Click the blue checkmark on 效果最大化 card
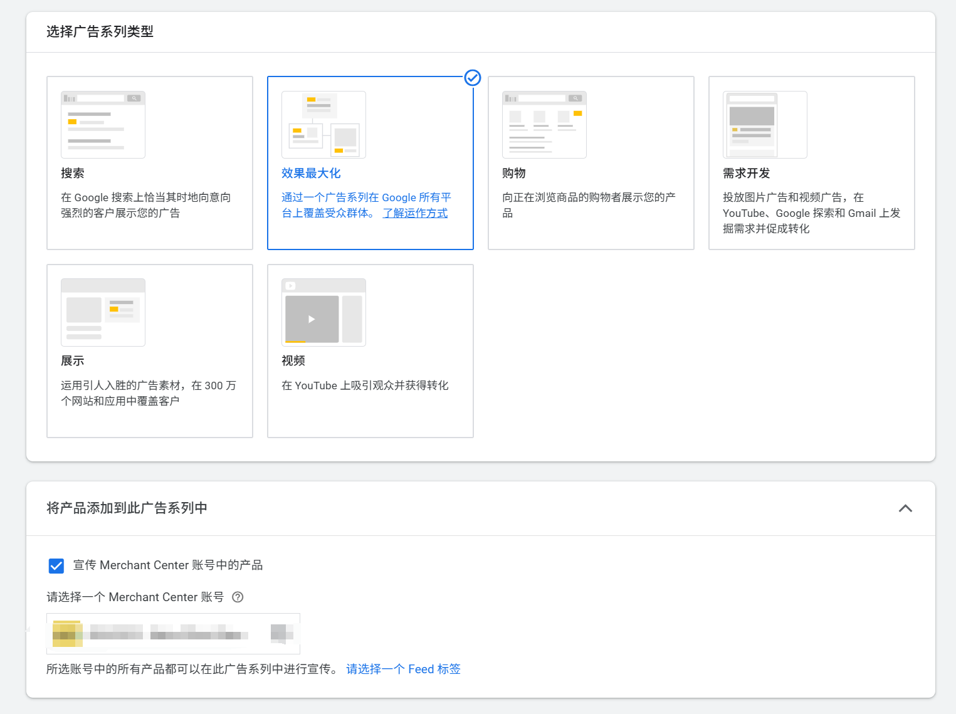 [472, 78]
